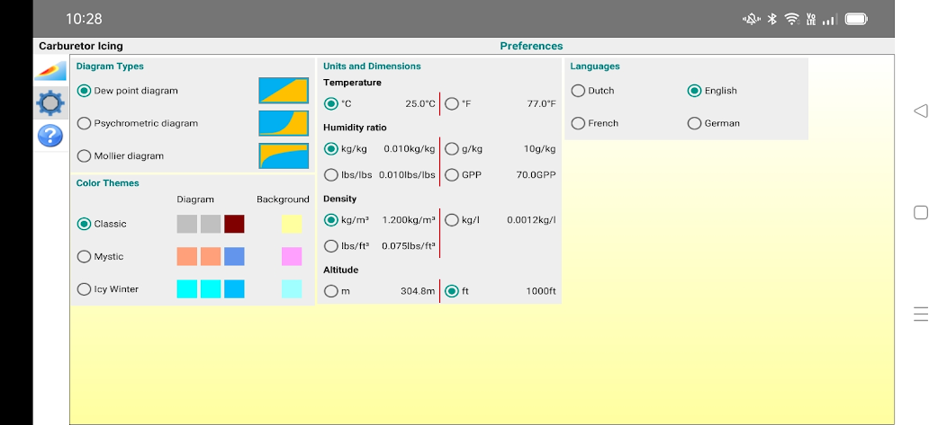Open the diagram view sidebar icon
Screen dimensions: 947x425
[x=50, y=71]
